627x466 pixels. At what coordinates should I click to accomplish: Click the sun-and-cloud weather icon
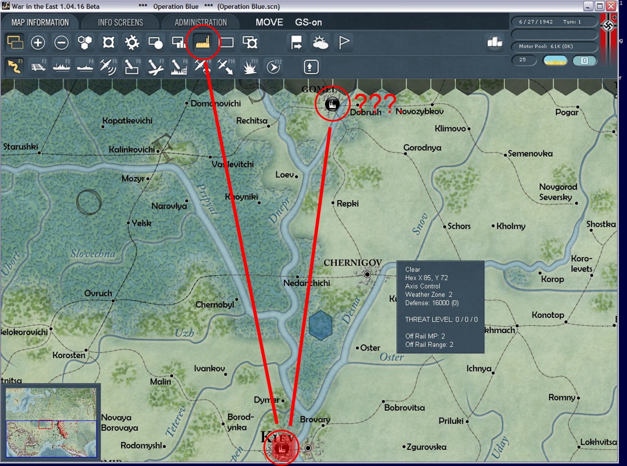tap(320, 42)
